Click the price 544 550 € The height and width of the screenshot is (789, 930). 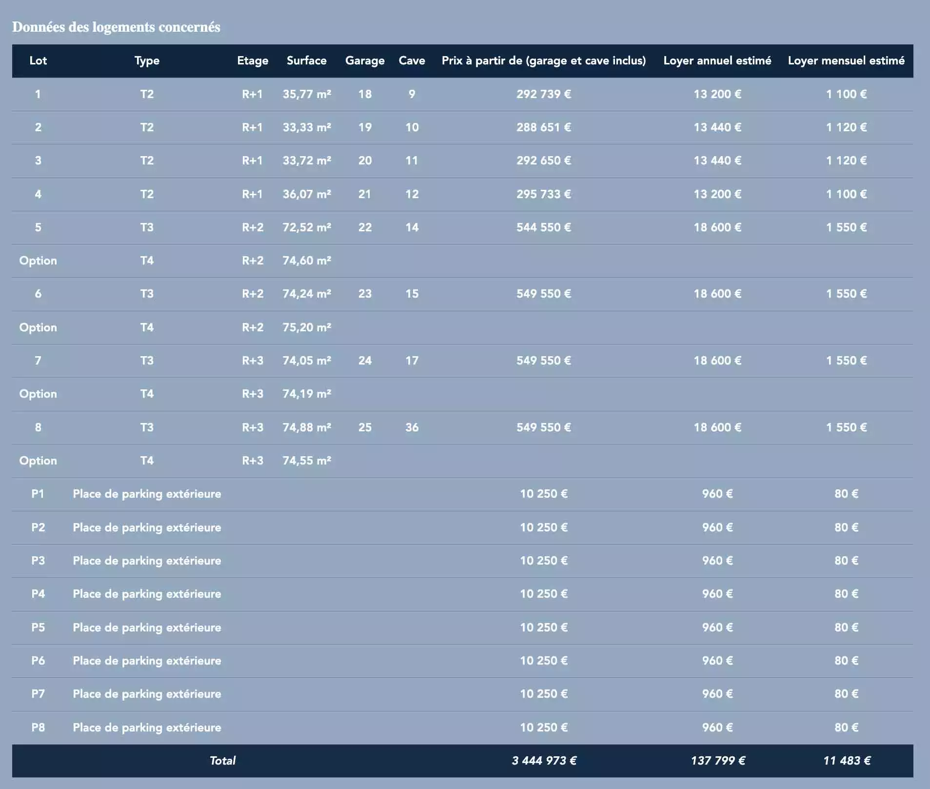pos(544,227)
